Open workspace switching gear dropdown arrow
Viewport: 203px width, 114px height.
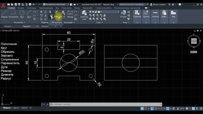[190, 108]
